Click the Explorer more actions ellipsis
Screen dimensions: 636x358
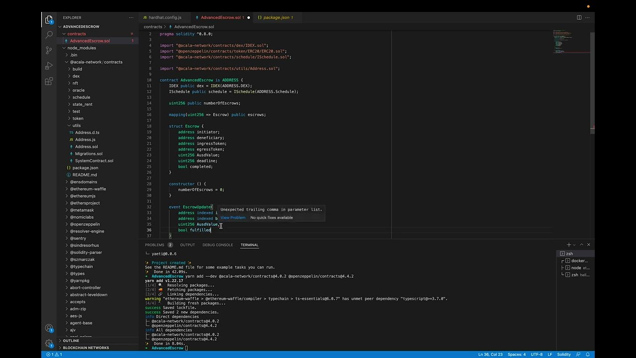[131, 17]
